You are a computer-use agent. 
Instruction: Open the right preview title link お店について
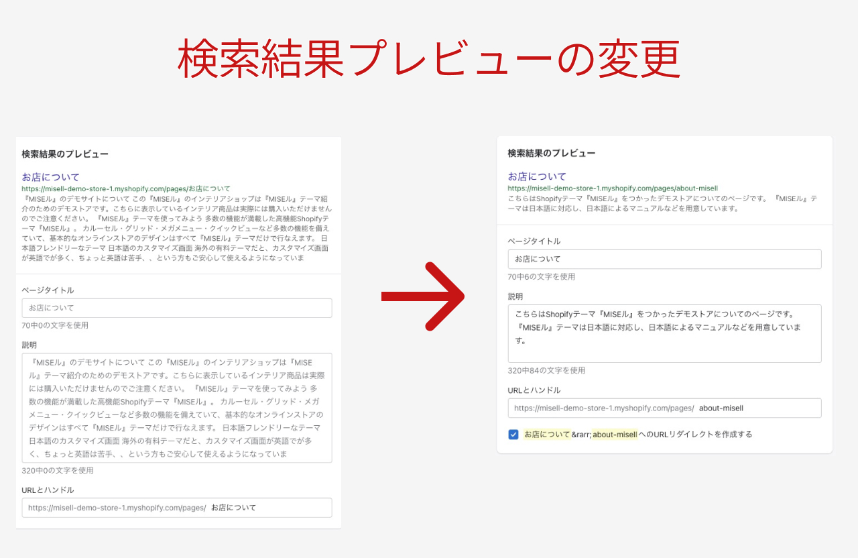pyautogui.click(x=537, y=176)
